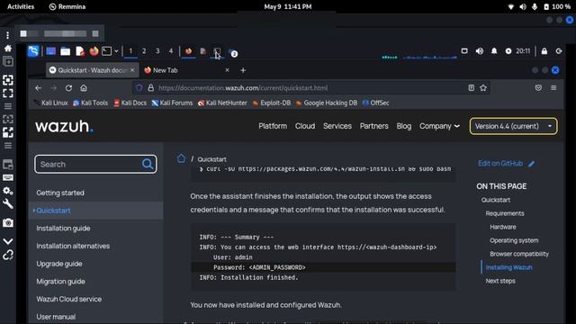Open the Exploit-DB bookmark
The width and height of the screenshot is (576, 324).
272,103
